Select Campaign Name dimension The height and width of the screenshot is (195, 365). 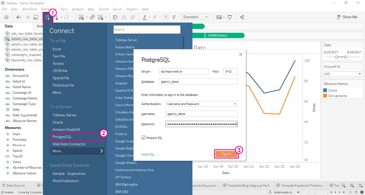pyautogui.click(x=25, y=98)
